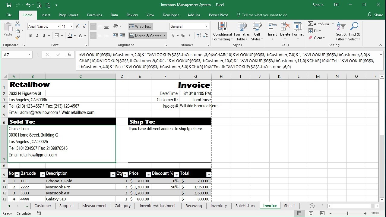Open the Developer ribbon tab

171,15
